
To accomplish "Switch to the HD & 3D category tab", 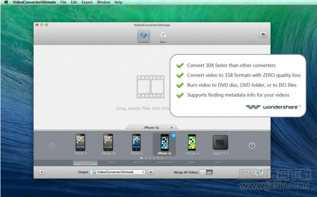I will coord(138,162).
